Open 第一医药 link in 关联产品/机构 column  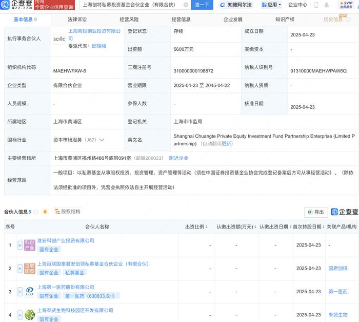[x=338, y=292]
